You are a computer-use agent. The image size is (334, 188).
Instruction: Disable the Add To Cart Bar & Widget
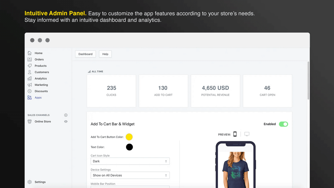pyautogui.click(x=283, y=124)
